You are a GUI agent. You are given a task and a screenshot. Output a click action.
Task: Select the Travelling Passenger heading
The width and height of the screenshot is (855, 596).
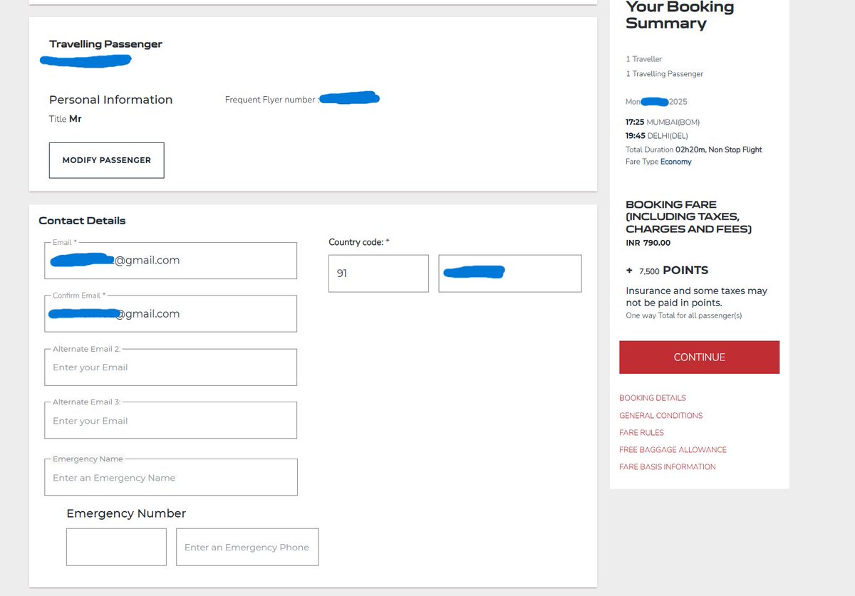[x=105, y=44]
